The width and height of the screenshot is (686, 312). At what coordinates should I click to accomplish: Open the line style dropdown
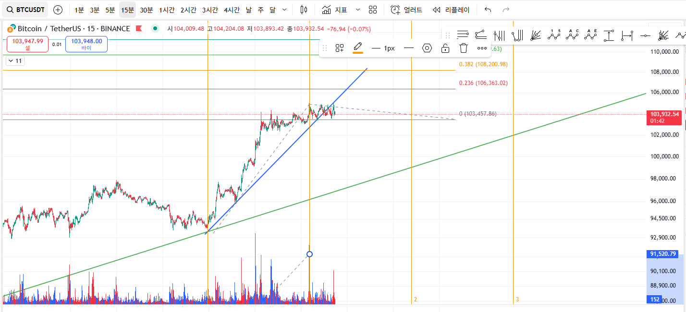(409, 48)
